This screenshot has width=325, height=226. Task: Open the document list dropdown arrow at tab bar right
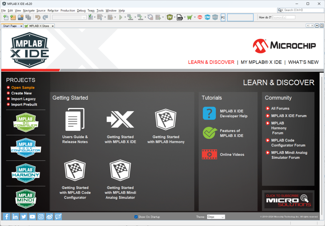(317, 26)
